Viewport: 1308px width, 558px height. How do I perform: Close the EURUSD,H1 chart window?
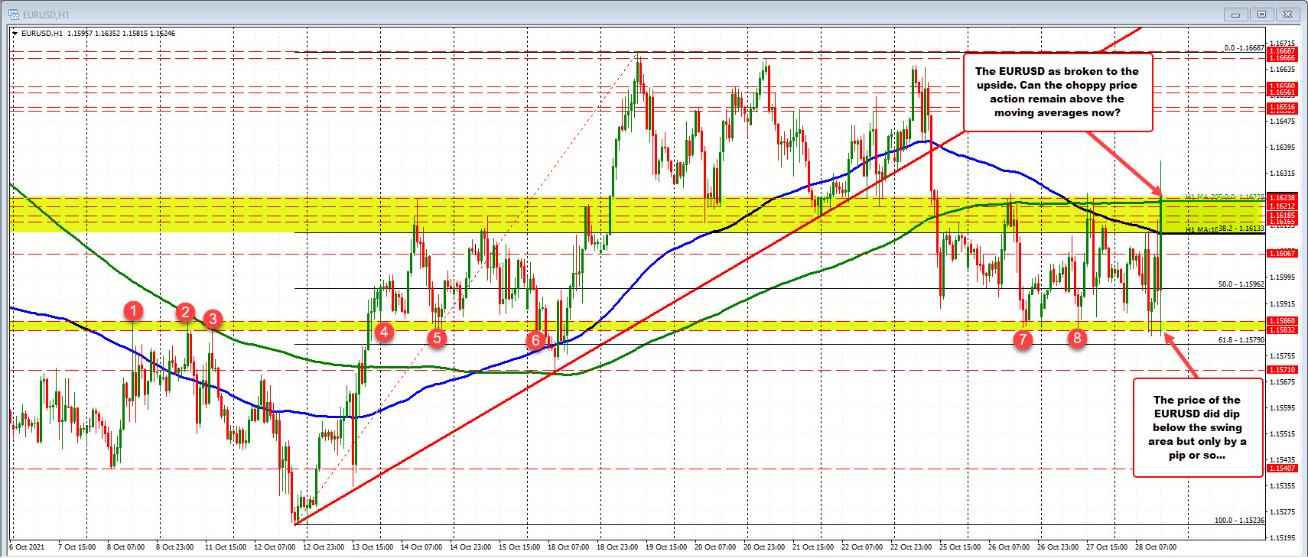point(1288,14)
